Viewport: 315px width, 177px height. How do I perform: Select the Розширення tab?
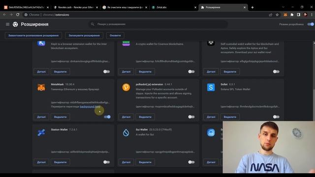point(223,7)
